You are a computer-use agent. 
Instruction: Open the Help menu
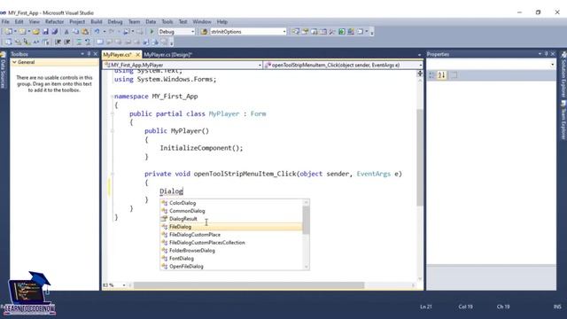point(222,21)
